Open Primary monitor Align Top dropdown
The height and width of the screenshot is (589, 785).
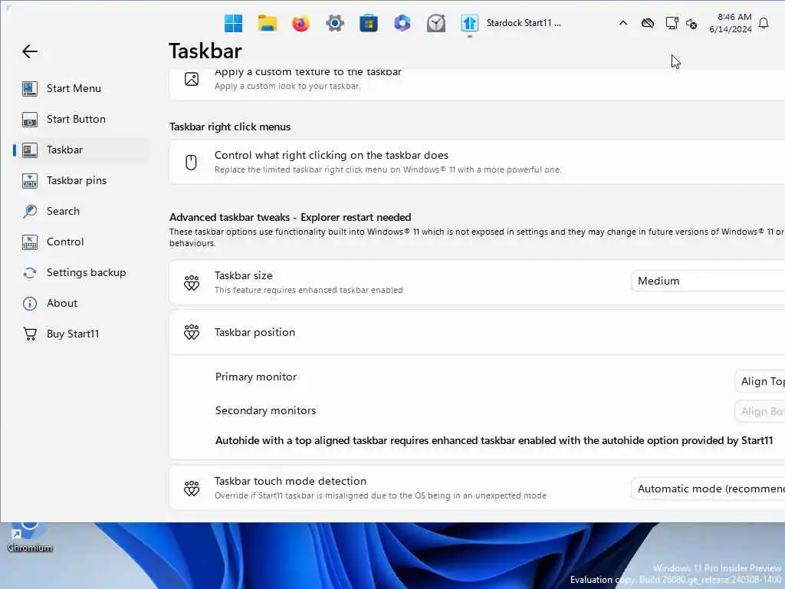[760, 381]
